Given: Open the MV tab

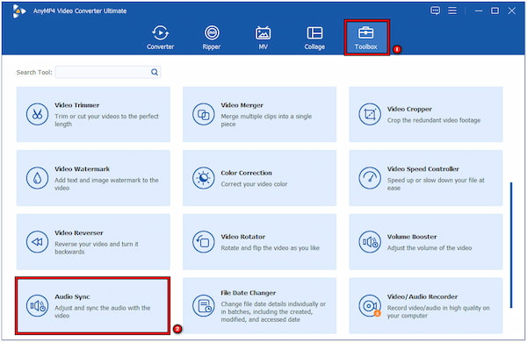Looking at the screenshot, I should [263, 38].
